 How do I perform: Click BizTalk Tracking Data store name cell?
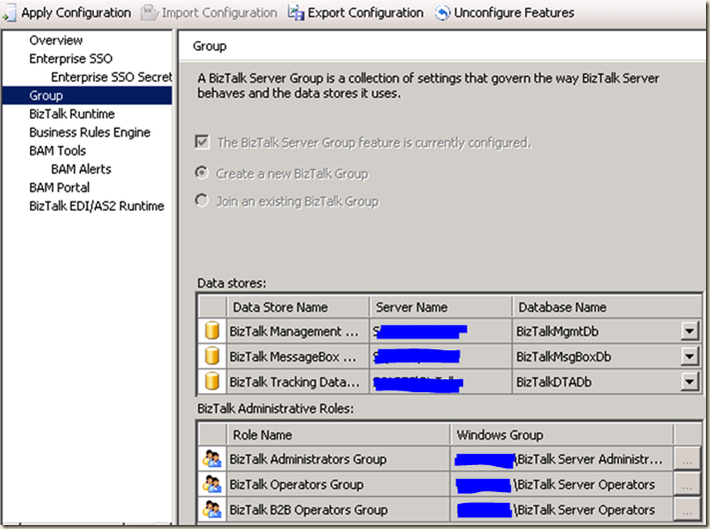tap(298, 382)
